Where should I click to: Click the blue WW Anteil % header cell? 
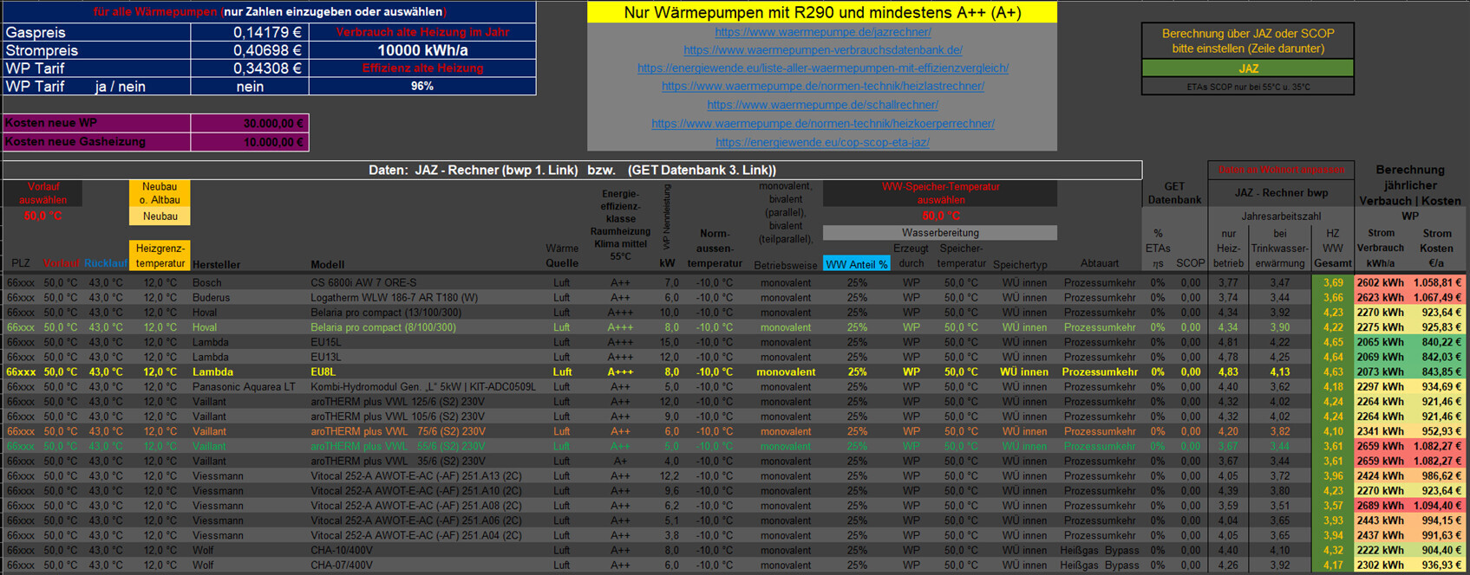(x=856, y=264)
